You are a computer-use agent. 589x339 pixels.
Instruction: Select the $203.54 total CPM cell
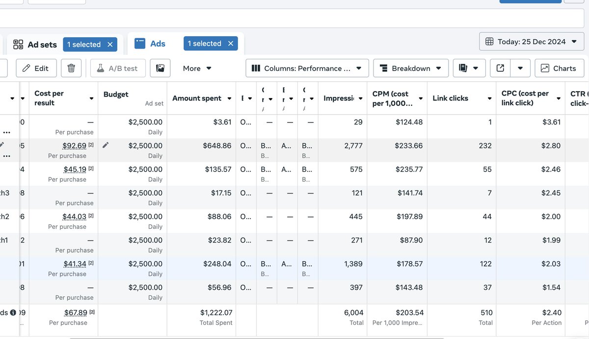[410, 312]
